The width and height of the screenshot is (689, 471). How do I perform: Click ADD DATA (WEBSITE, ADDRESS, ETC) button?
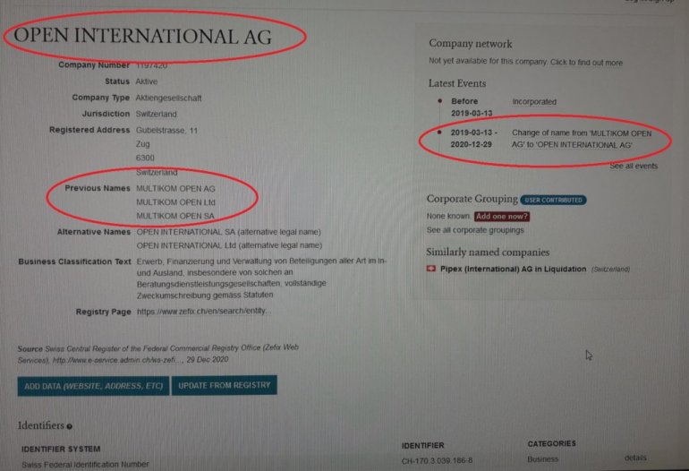pyautogui.click(x=93, y=386)
